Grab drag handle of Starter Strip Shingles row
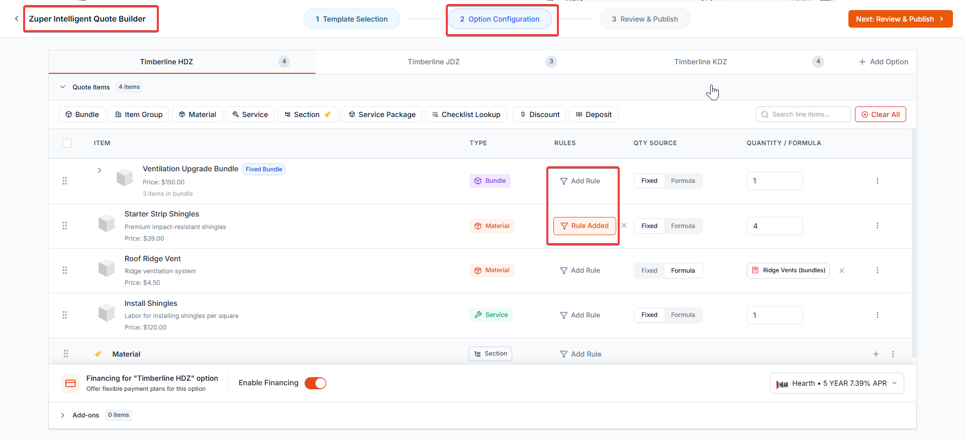The image size is (965, 441). [65, 226]
